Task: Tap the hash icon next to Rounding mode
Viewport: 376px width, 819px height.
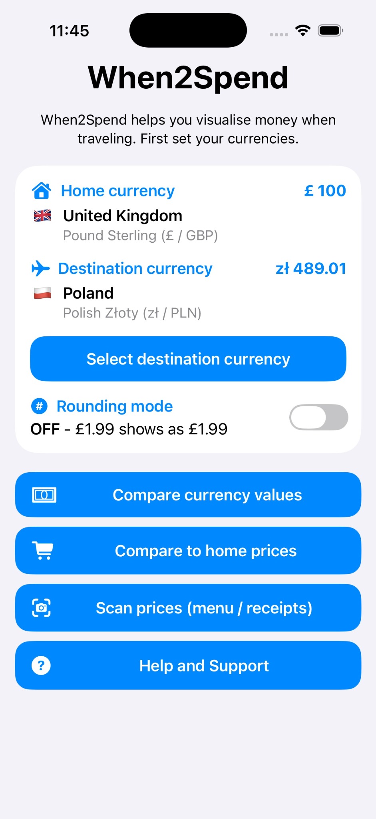Action: click(39, 406)
